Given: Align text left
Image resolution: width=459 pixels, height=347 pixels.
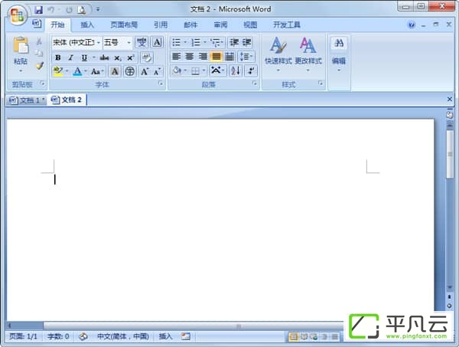Looking at the screenshot, I should click(176, 56).
